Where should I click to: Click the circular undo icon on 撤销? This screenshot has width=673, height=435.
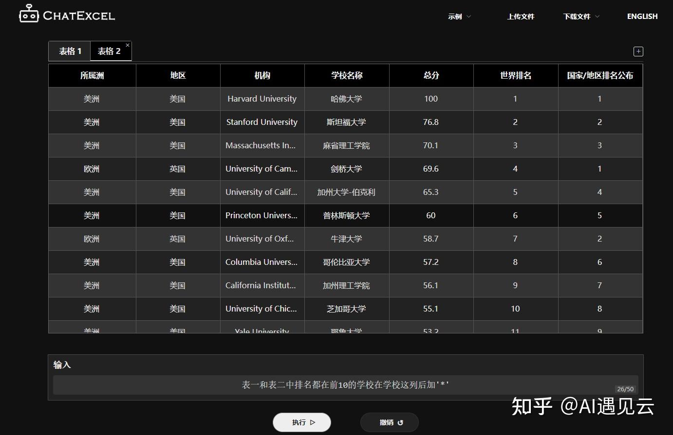pos(401,422)
